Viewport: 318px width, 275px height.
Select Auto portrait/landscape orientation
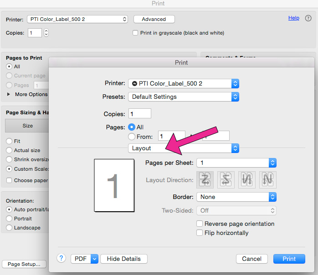pos(9,209)
